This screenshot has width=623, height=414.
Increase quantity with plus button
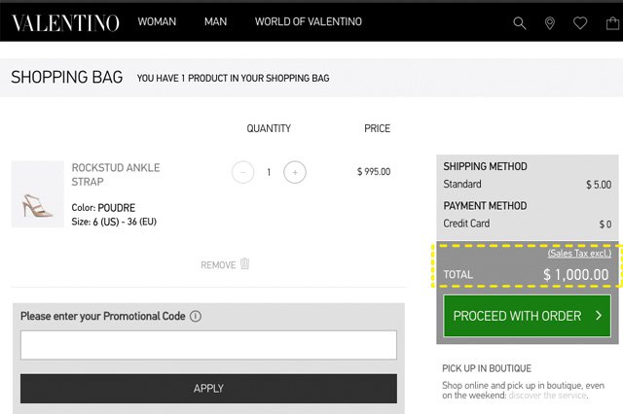point(295,172)
